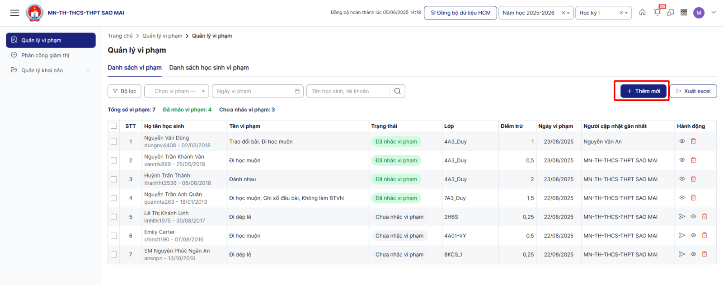
Task: Open the apps grid icon
Action: pos(684,13)
